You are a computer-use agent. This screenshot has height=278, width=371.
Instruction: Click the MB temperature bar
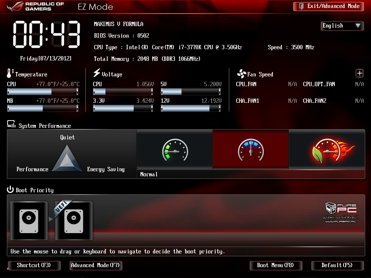[43, 108]
